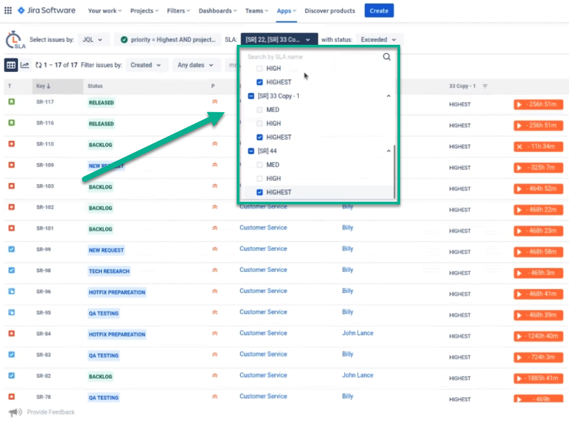Screen dimensions: 569x424
Task: Click the SLA dropdown list scrollbar
Action: (x=395, y=172)
